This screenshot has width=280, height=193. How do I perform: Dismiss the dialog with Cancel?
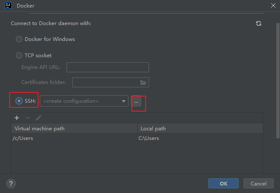pyautogui.click(x=259, y=183)
